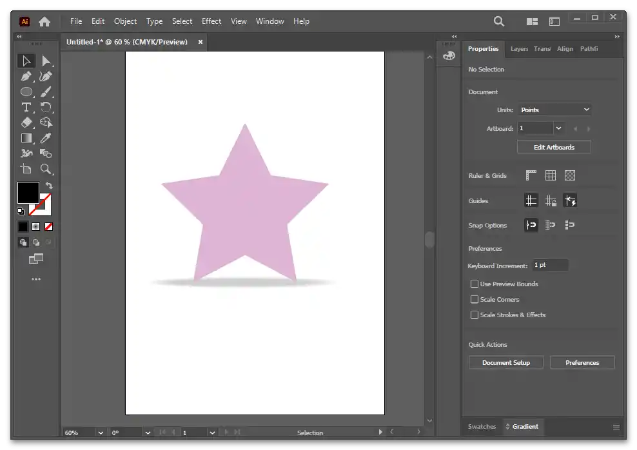Tick Scale Strokes & Effects checkbox
Image resolution: width=637 pixels, height=450 pixels.
click(475, 315)
